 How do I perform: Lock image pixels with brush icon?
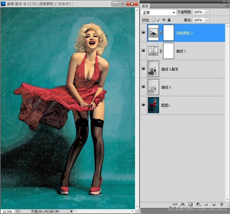click(159, 20)
